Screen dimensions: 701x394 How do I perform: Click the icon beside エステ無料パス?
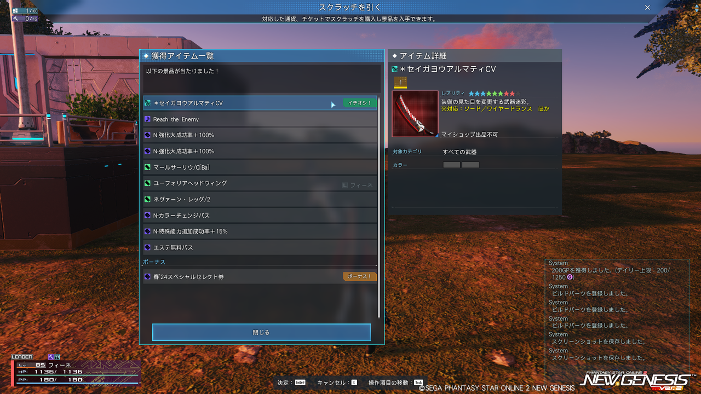click(147, 247)
